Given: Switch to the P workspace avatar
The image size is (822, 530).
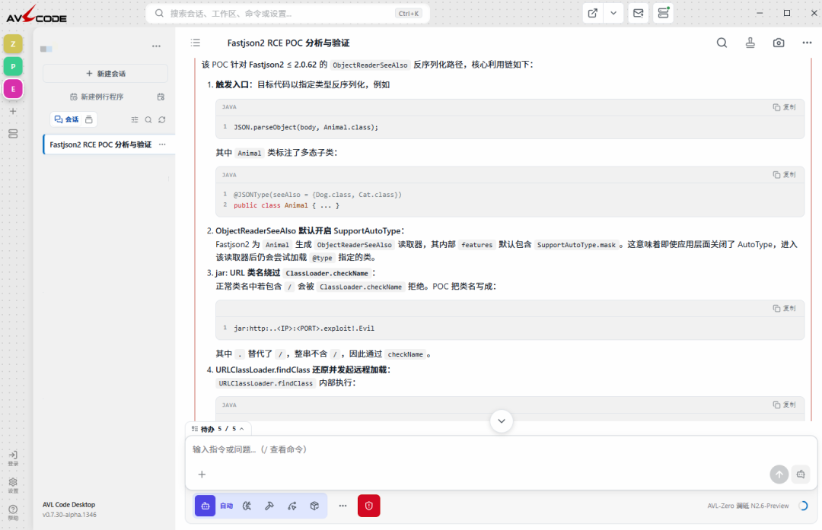Looking at the screenshot, I should [13, 66].
